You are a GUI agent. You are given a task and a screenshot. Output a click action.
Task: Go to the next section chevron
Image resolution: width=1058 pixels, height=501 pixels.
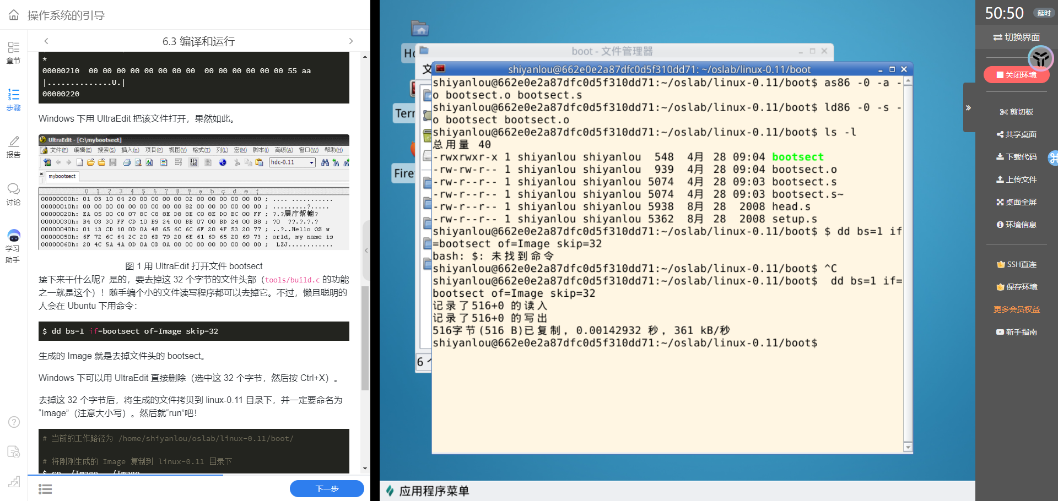pyautogui.click(x=351, y=41)
